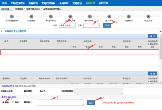
Task: Open the 合同管理 menu item
Action: click(x=64, y=3)
